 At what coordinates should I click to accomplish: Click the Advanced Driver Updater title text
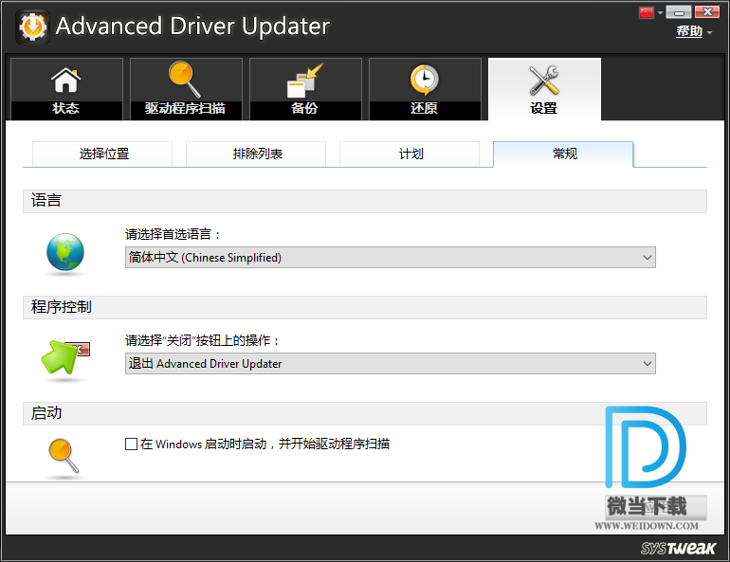[192, 26]
